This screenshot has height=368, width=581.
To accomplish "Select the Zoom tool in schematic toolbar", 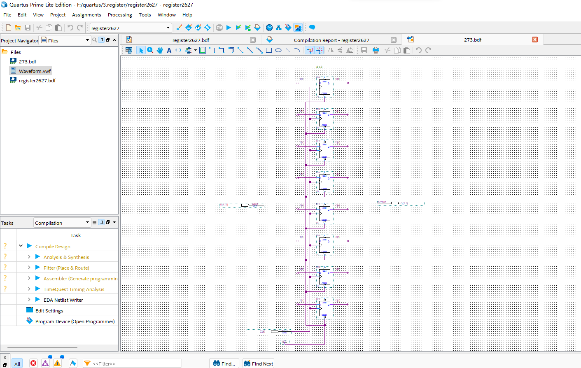I will (150, 50).
